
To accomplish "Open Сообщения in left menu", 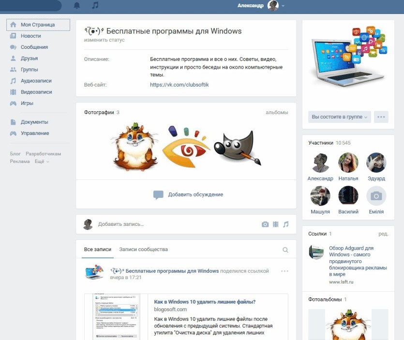I will [x=34, y=47].
